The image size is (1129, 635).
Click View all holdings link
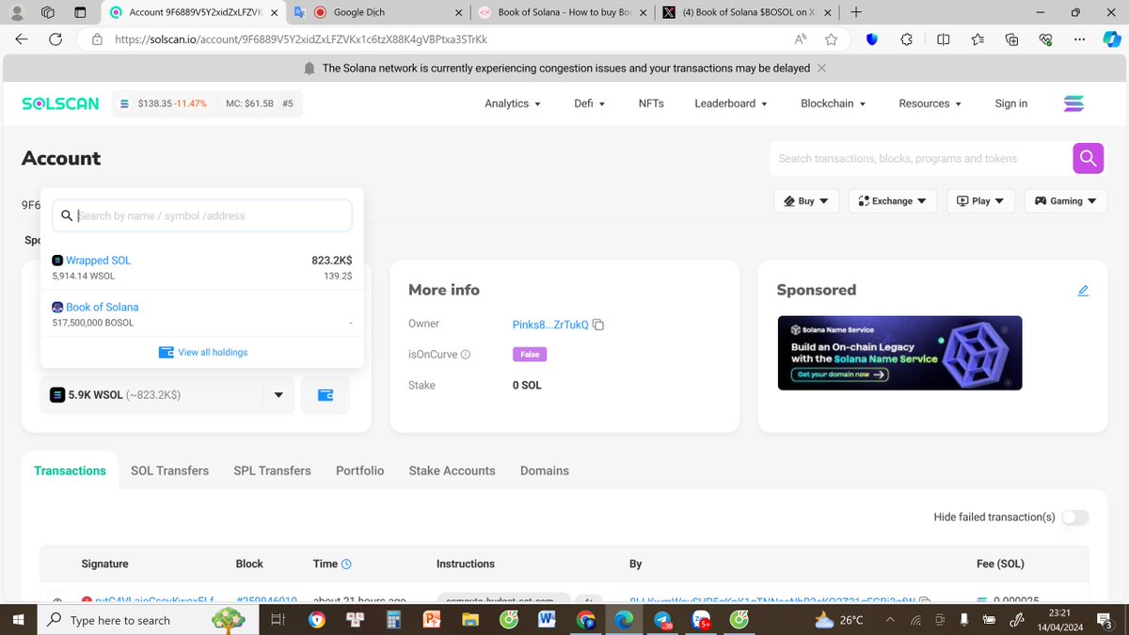click(x=203, y=352)
